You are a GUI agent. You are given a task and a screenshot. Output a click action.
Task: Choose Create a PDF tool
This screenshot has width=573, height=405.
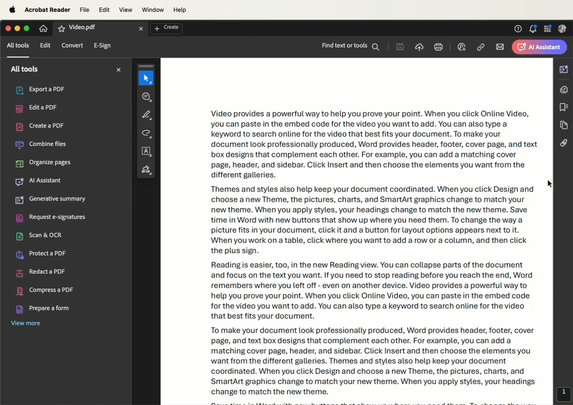pos(40,126)
